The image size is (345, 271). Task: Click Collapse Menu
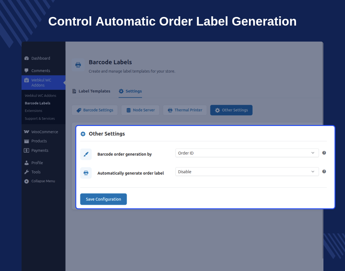pos(43,181)
